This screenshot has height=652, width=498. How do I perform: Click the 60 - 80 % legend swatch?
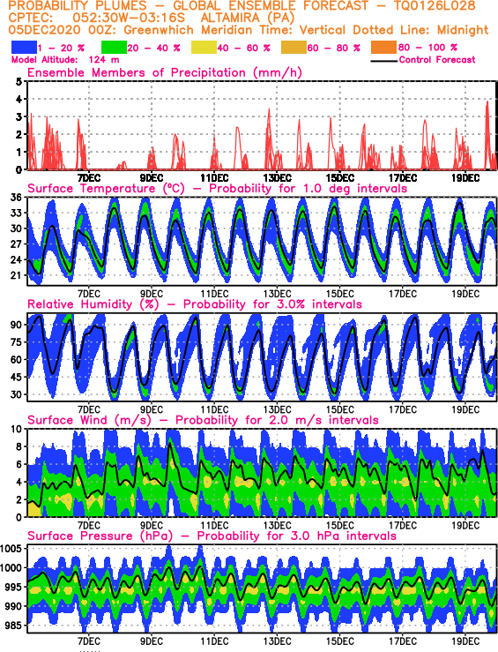click(294, 48)
